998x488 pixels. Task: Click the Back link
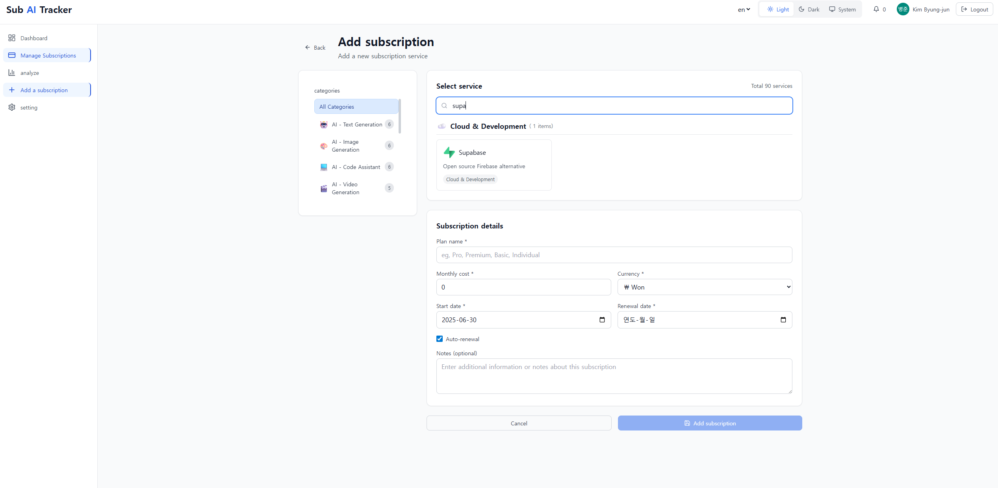click(315, 48)
